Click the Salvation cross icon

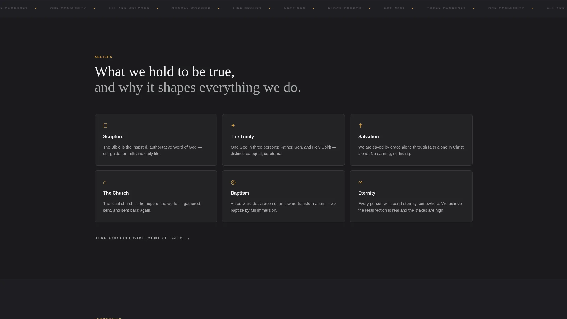coord(361,126)
